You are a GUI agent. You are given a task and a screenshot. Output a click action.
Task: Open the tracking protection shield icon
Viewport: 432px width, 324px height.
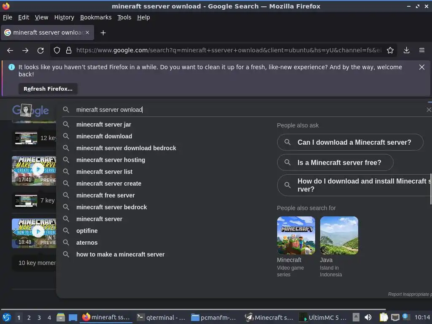[x=57, y=51]
